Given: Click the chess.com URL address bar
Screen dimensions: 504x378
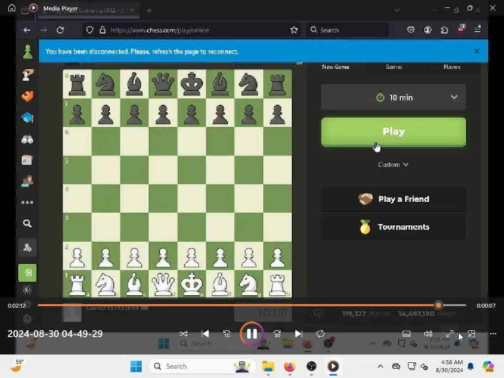Looking at the screenshot, I should [x=191, y=30].
